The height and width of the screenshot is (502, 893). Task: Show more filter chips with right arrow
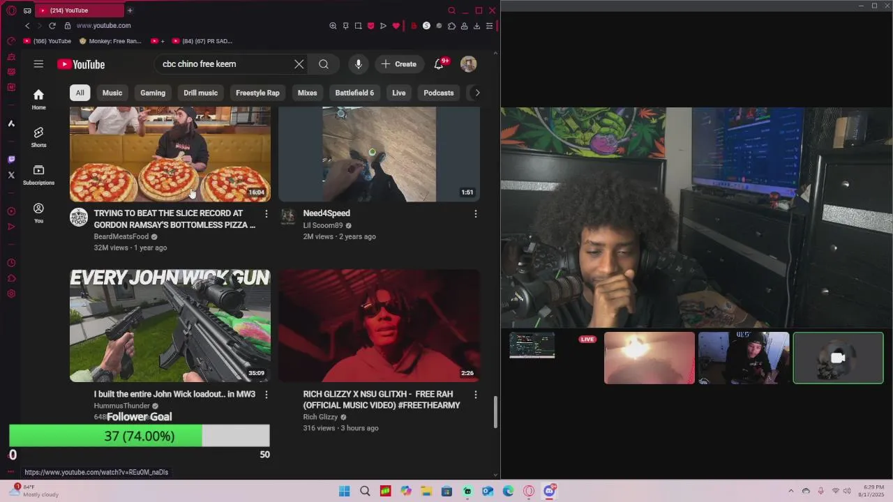[477, 93]
